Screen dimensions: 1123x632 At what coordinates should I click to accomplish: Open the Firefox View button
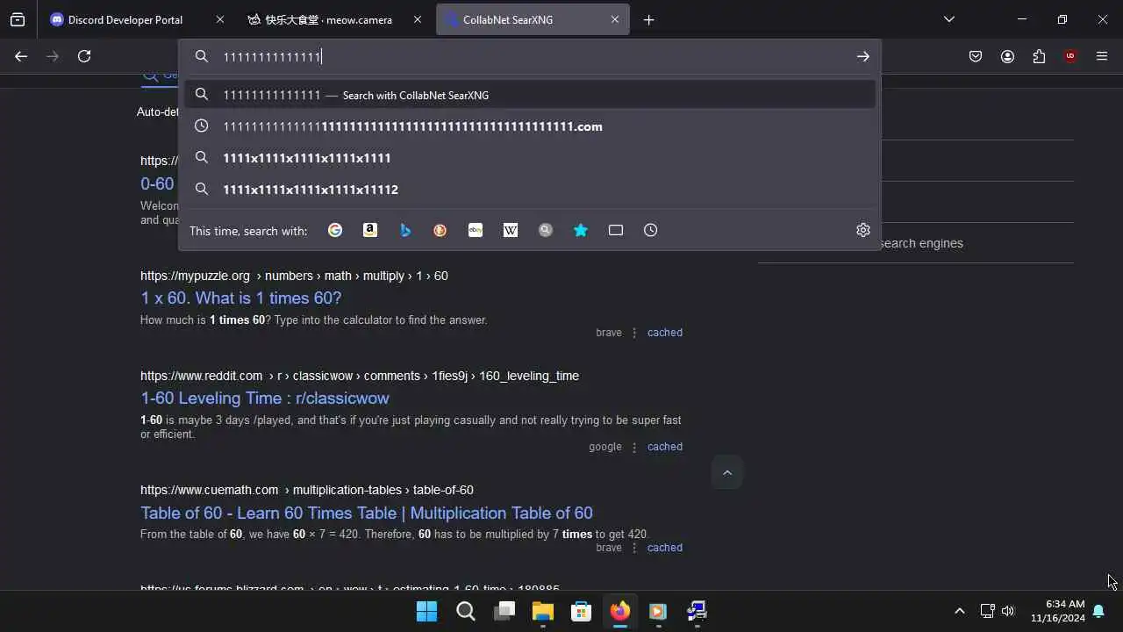point(18,19)
